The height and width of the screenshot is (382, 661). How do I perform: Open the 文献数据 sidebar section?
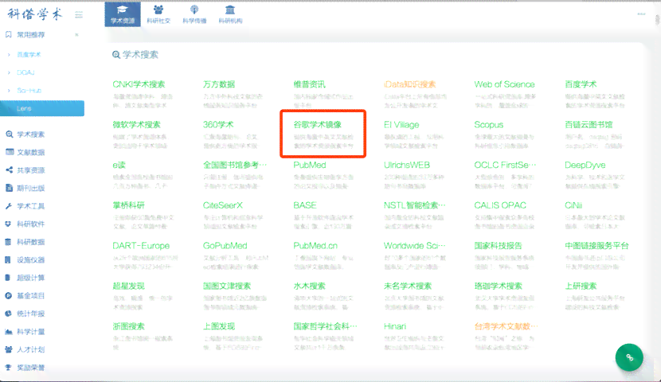25,152
